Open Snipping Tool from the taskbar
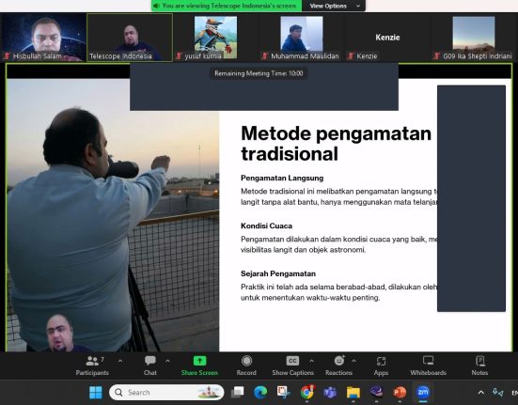Viewport: 518px width, 405px height. click(x=284, y=392)
